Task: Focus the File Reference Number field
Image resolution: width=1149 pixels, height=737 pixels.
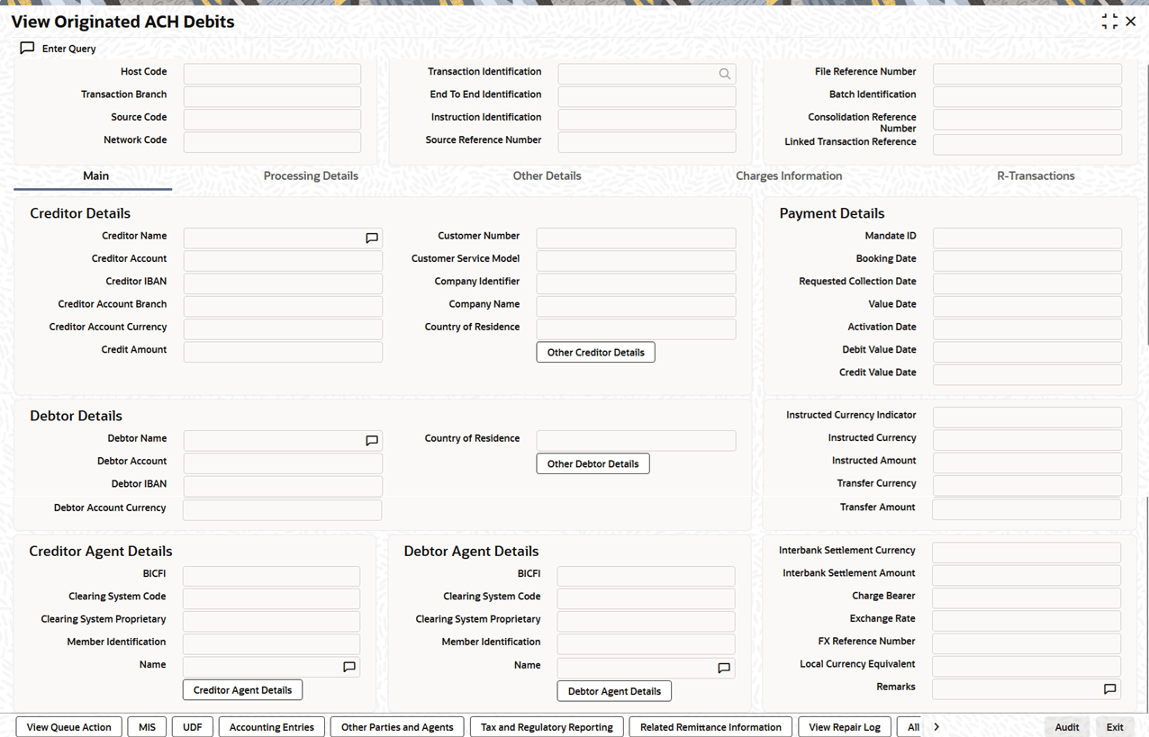Action: (x=1027, y=74)
